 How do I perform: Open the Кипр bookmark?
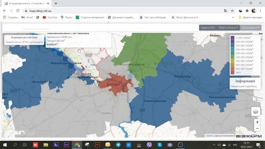point(185,17)
